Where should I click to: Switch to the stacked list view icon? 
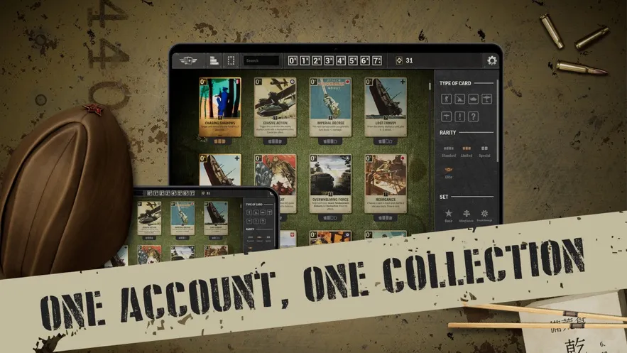click(x=214, y=60)
